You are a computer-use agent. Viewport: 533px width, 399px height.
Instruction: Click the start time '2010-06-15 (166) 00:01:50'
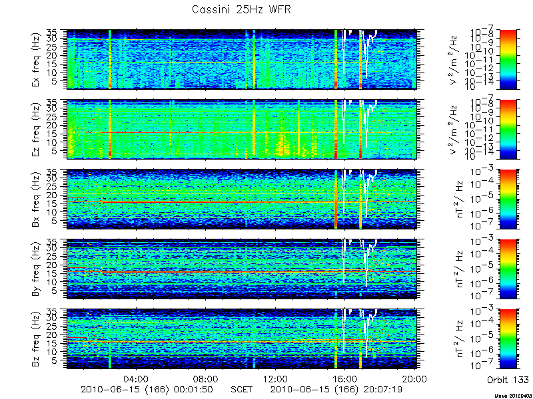click(147, 389)
